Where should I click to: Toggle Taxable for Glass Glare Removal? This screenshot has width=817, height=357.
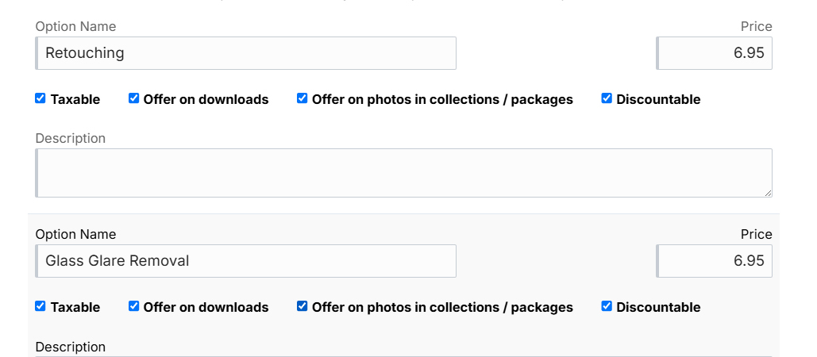tap(40, 306)
